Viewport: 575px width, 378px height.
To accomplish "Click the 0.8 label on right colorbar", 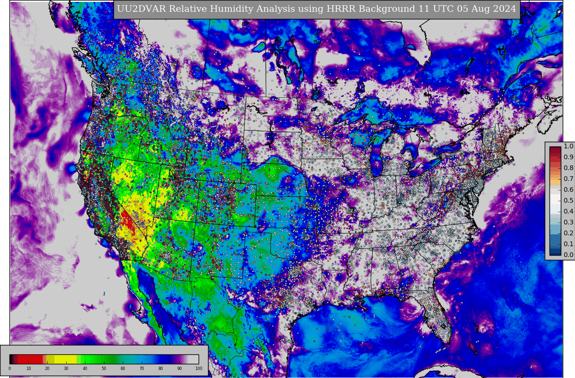I will pos(568,168).
